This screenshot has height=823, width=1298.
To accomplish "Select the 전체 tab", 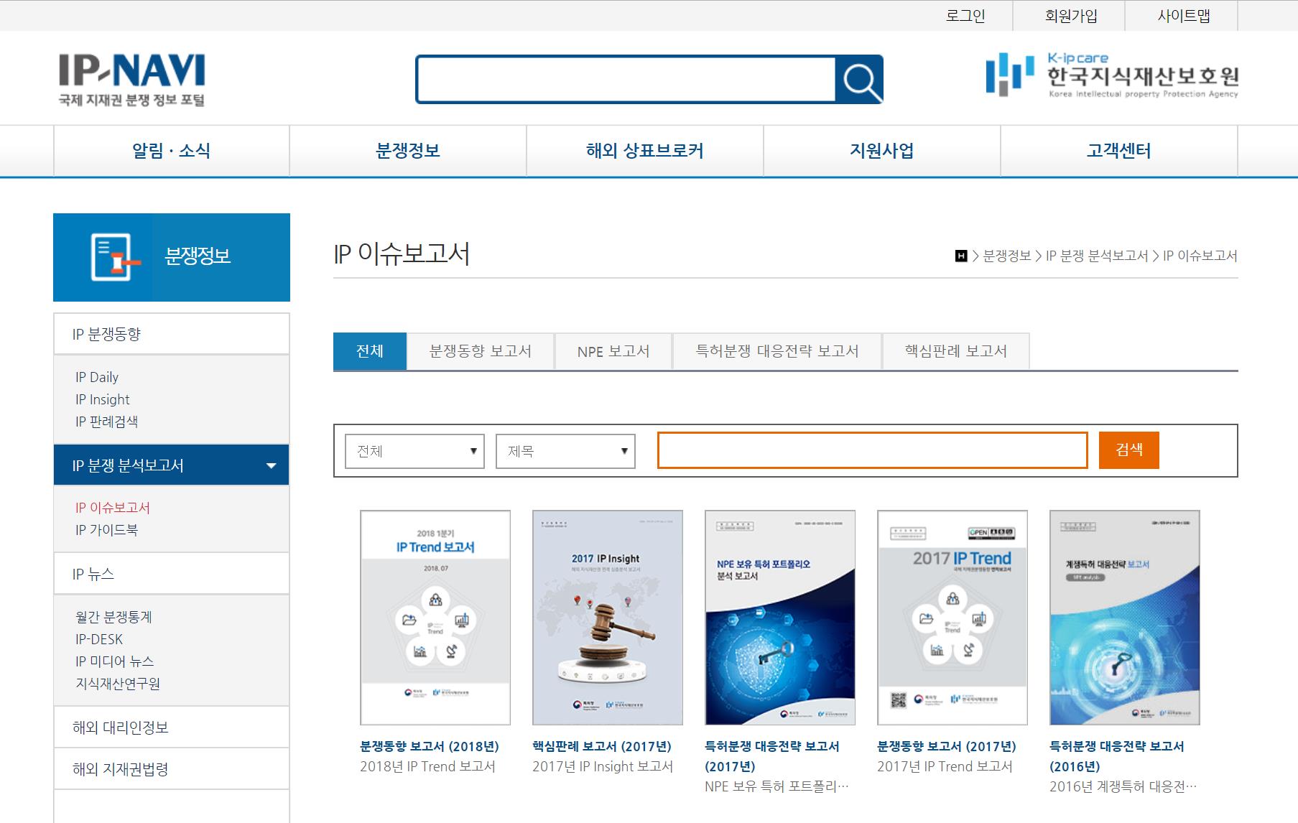I will tap(370, 351).
